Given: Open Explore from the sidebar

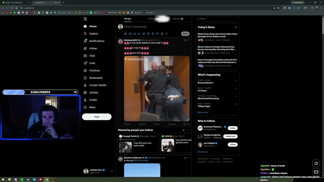Looking at the screenshot, I should pyautogui.click(x=91, y=34).
